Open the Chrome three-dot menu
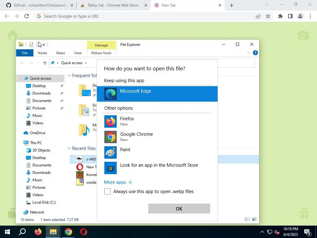The image size is (317, 238). point(310,16)
